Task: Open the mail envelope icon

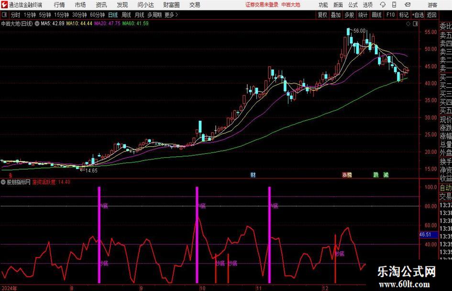Action: tap(408, 5)
